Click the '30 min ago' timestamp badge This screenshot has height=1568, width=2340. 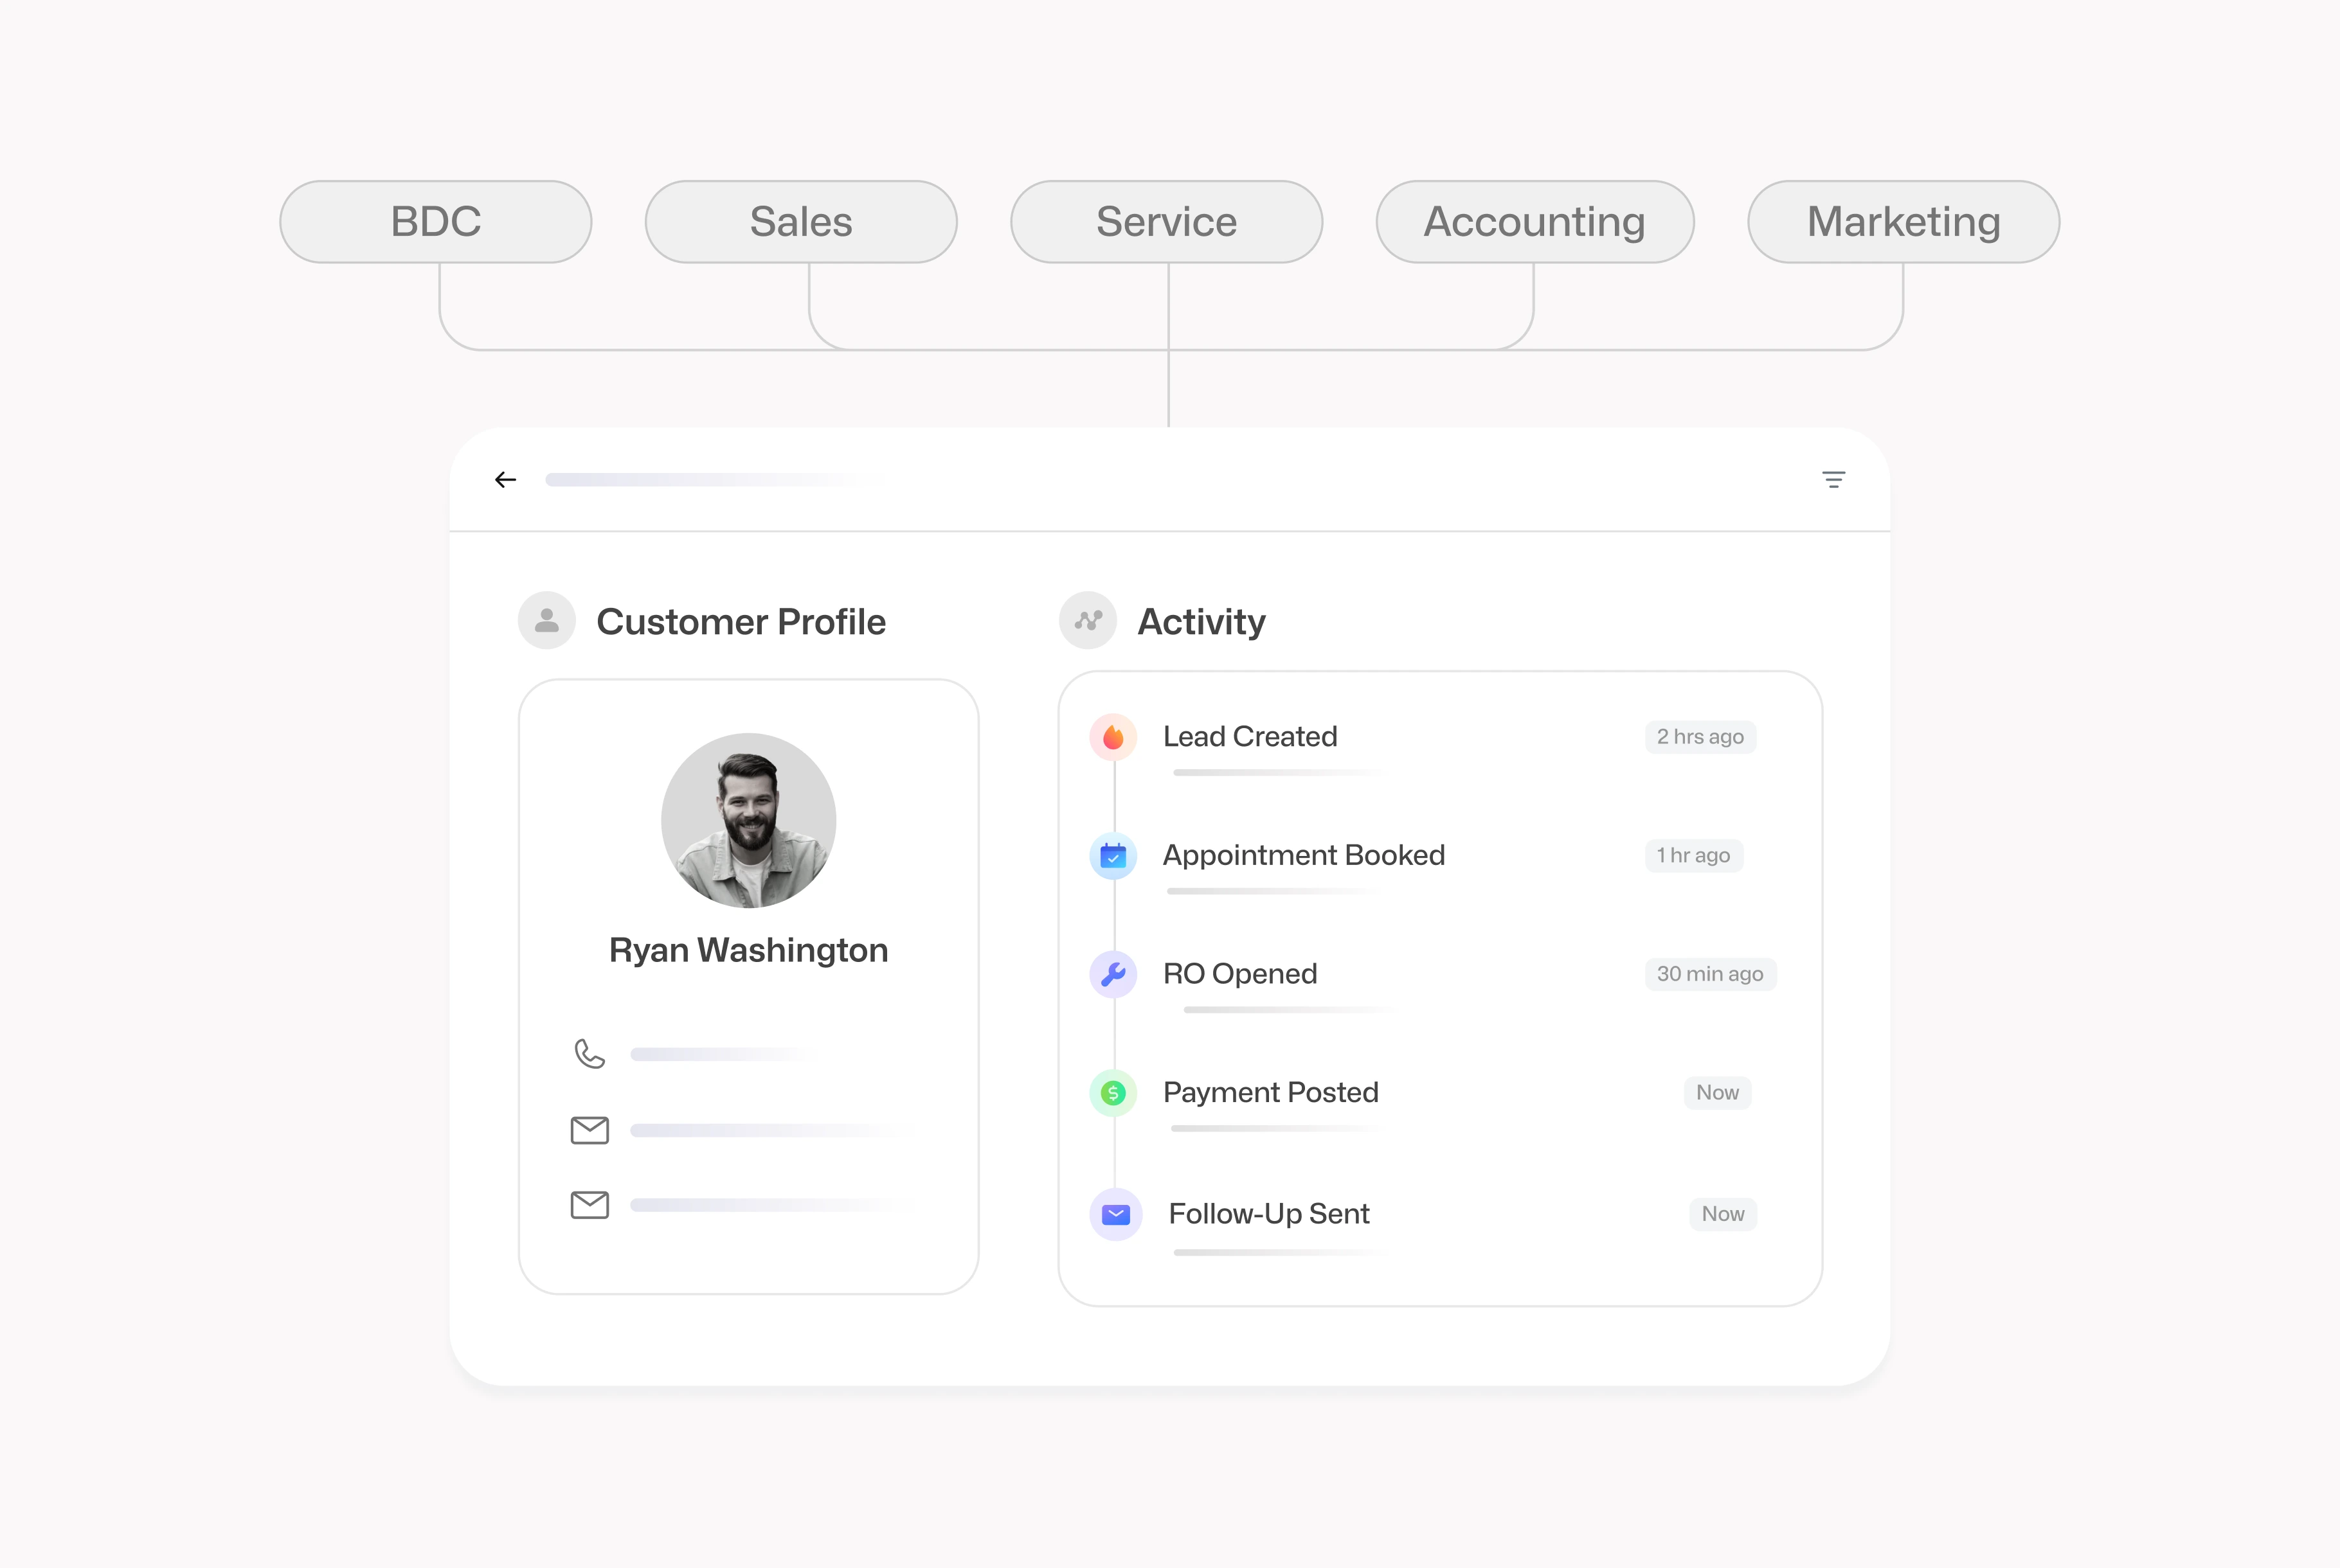[1710, 974]
